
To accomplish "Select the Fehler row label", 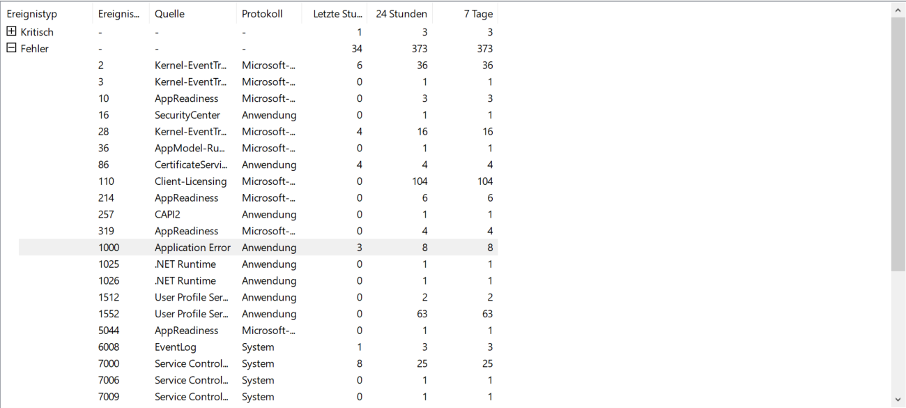I will [35, 49].
